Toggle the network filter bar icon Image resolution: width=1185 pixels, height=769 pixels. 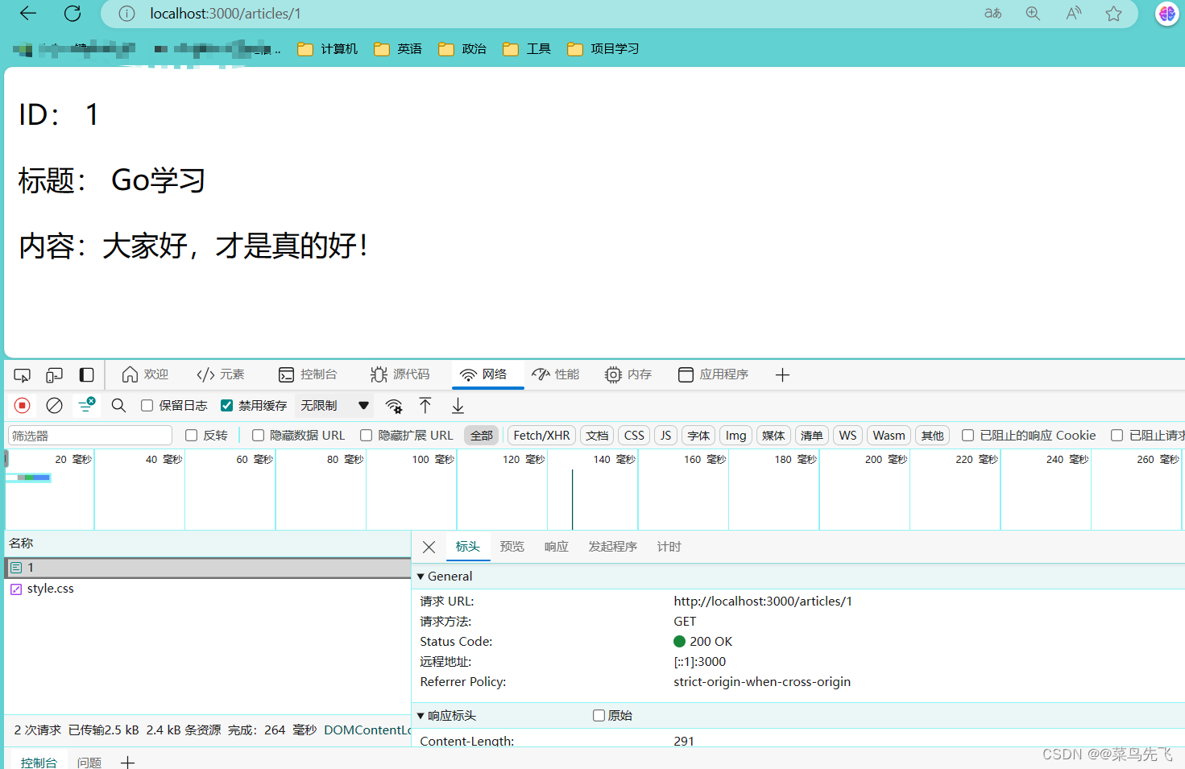pyautogui.click(x=86, y=405)
